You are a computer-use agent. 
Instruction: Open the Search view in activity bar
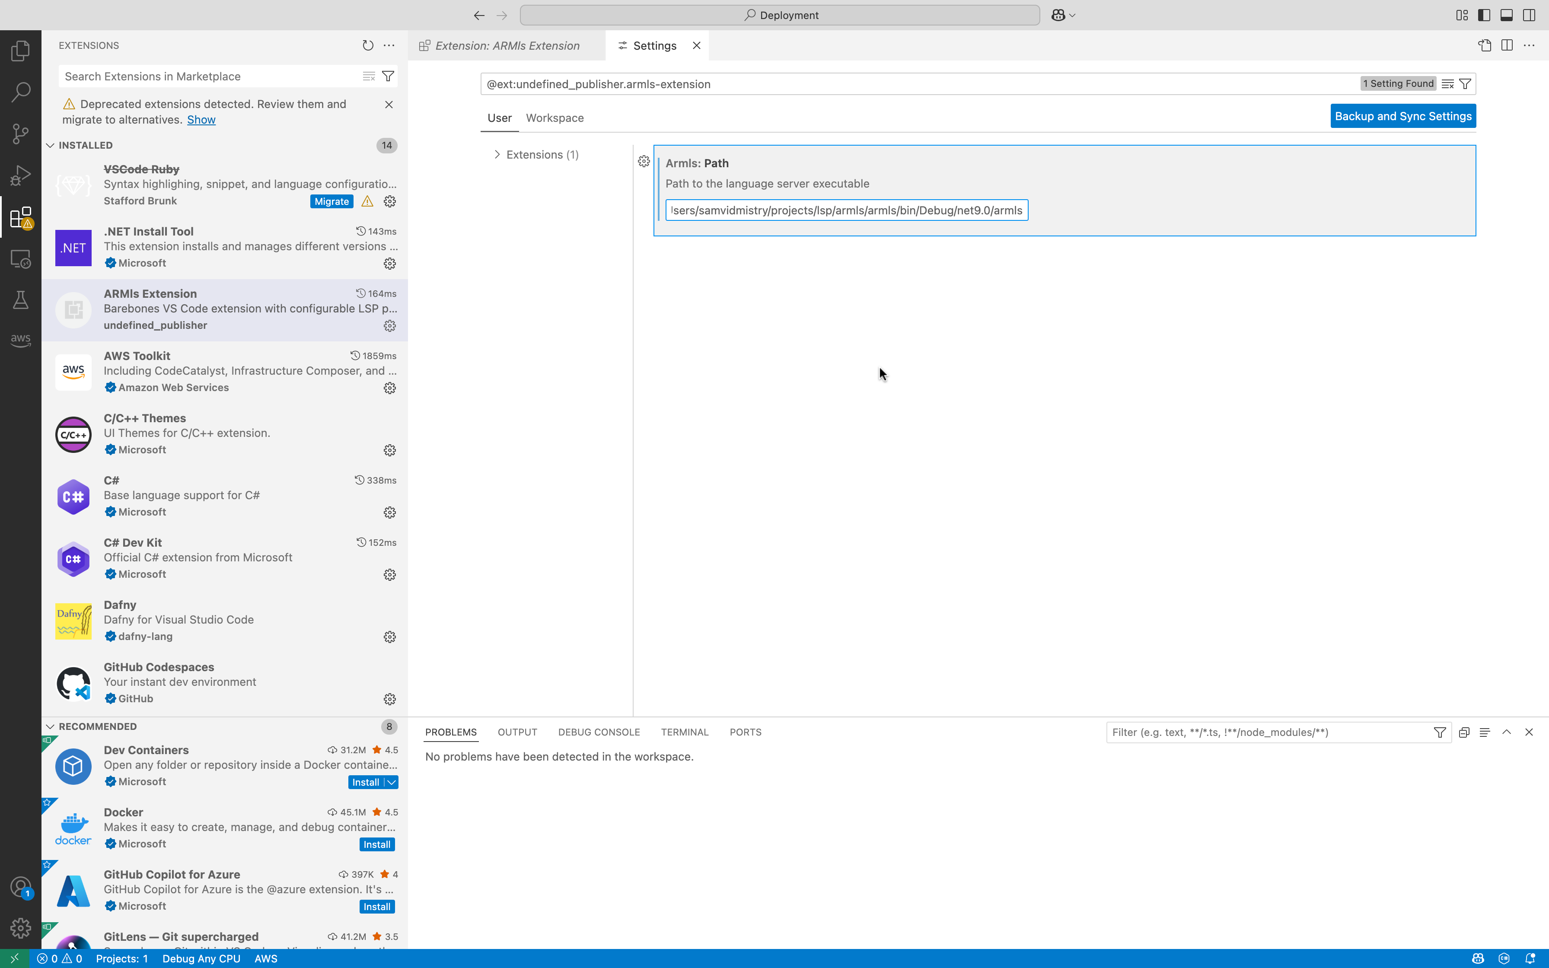point(20,92)
